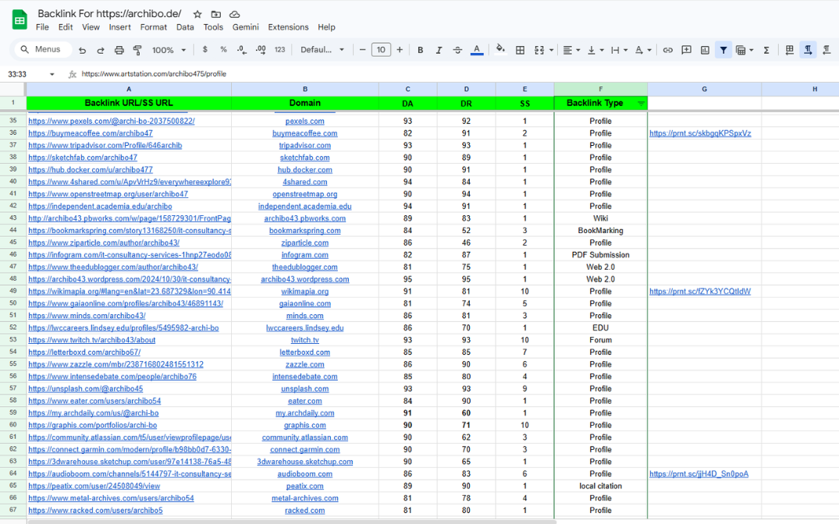Open the zoom 100% dropdown
This screenshot has width=839, height=524.
coord(169,50)
